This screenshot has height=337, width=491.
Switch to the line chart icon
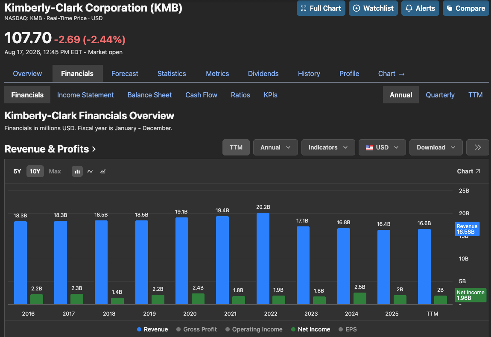click(90, 171)
